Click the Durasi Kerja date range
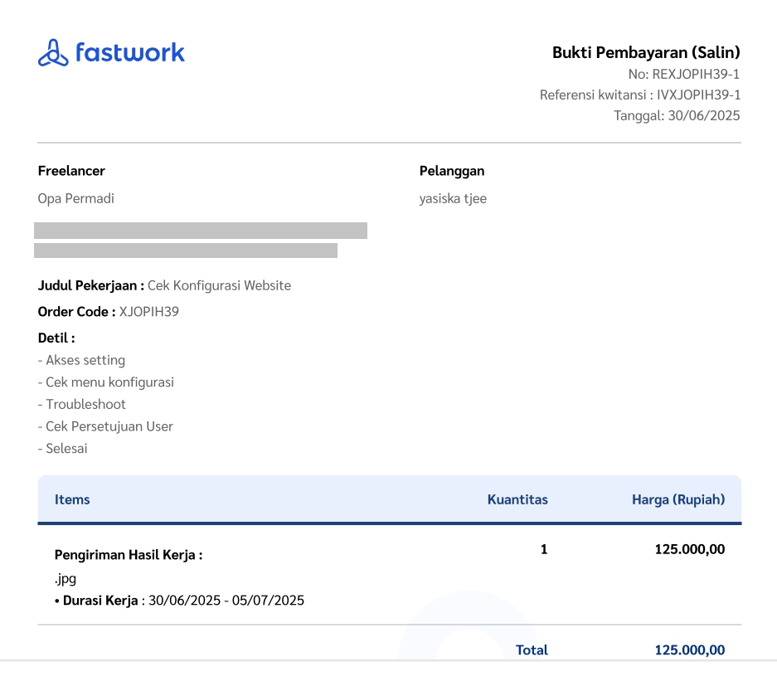Screen dimensions: 777x691 tap(226, 600)
